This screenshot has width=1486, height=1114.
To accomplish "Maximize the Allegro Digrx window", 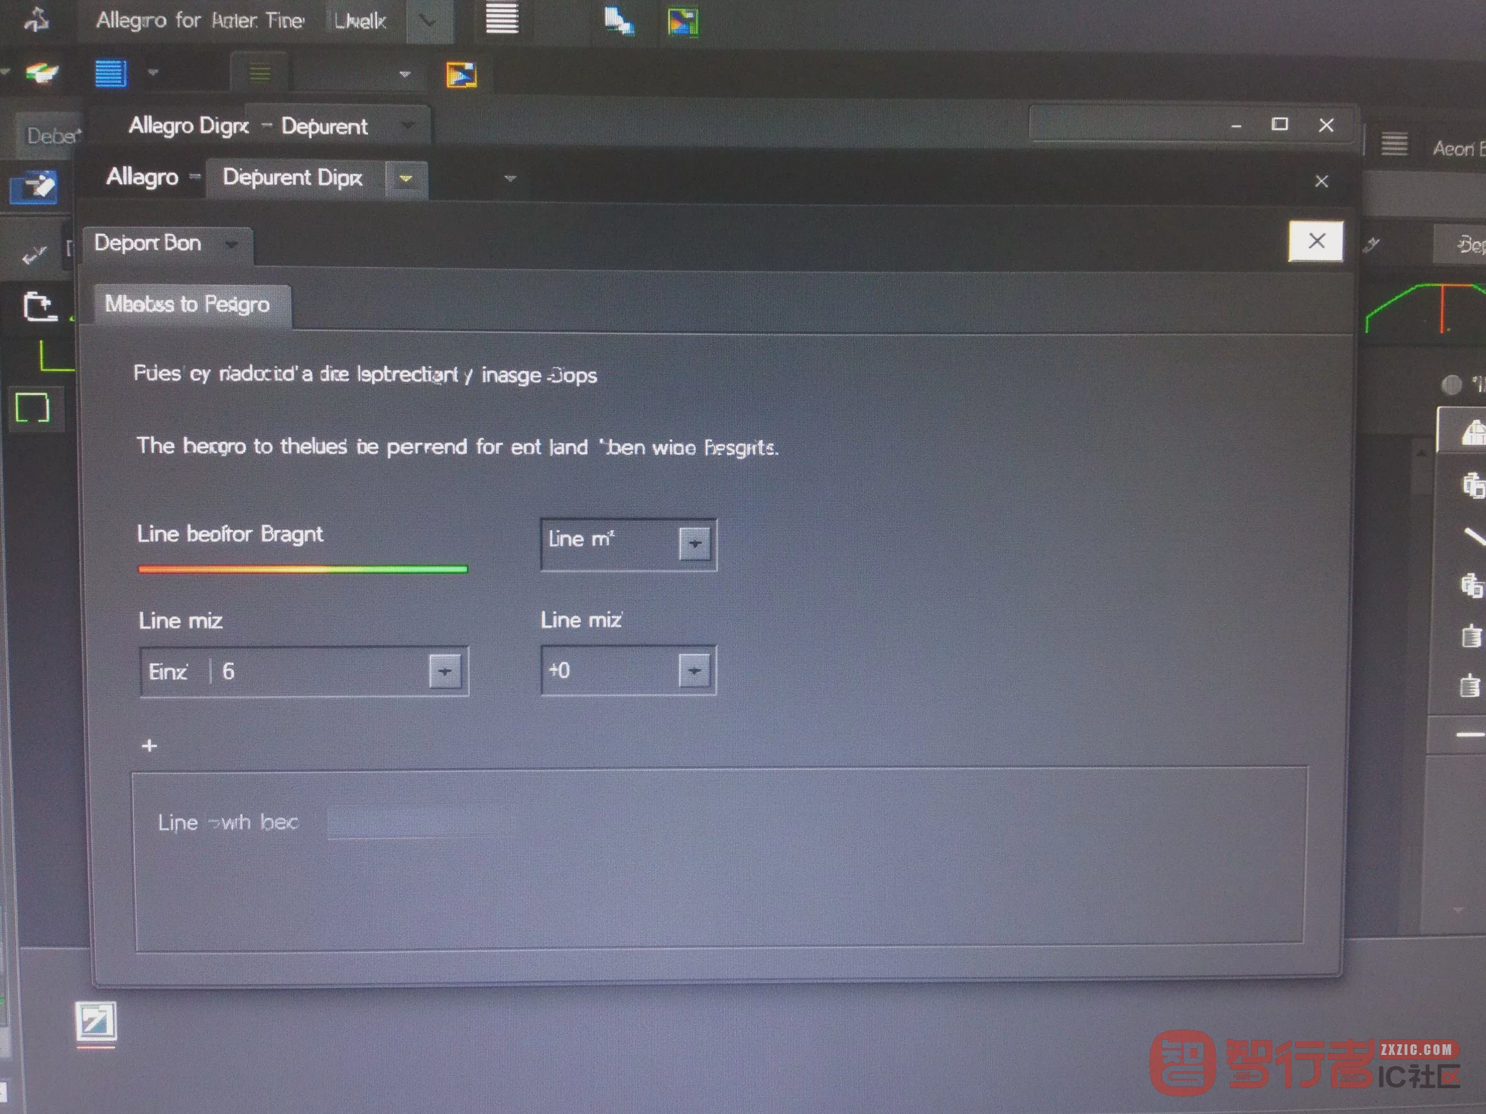I will pos(1279,124).
